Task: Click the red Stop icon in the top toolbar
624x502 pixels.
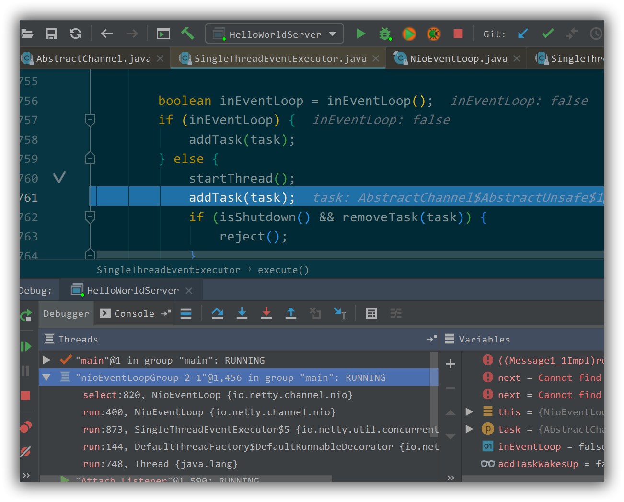Action: (458, 34)
